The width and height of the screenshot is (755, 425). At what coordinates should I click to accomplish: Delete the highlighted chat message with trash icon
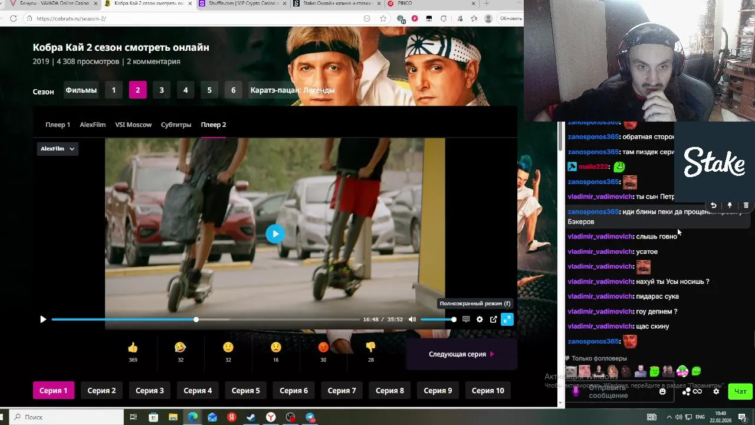746,205
